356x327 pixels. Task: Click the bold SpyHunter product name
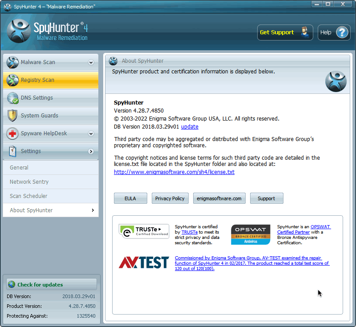[129, 103]
